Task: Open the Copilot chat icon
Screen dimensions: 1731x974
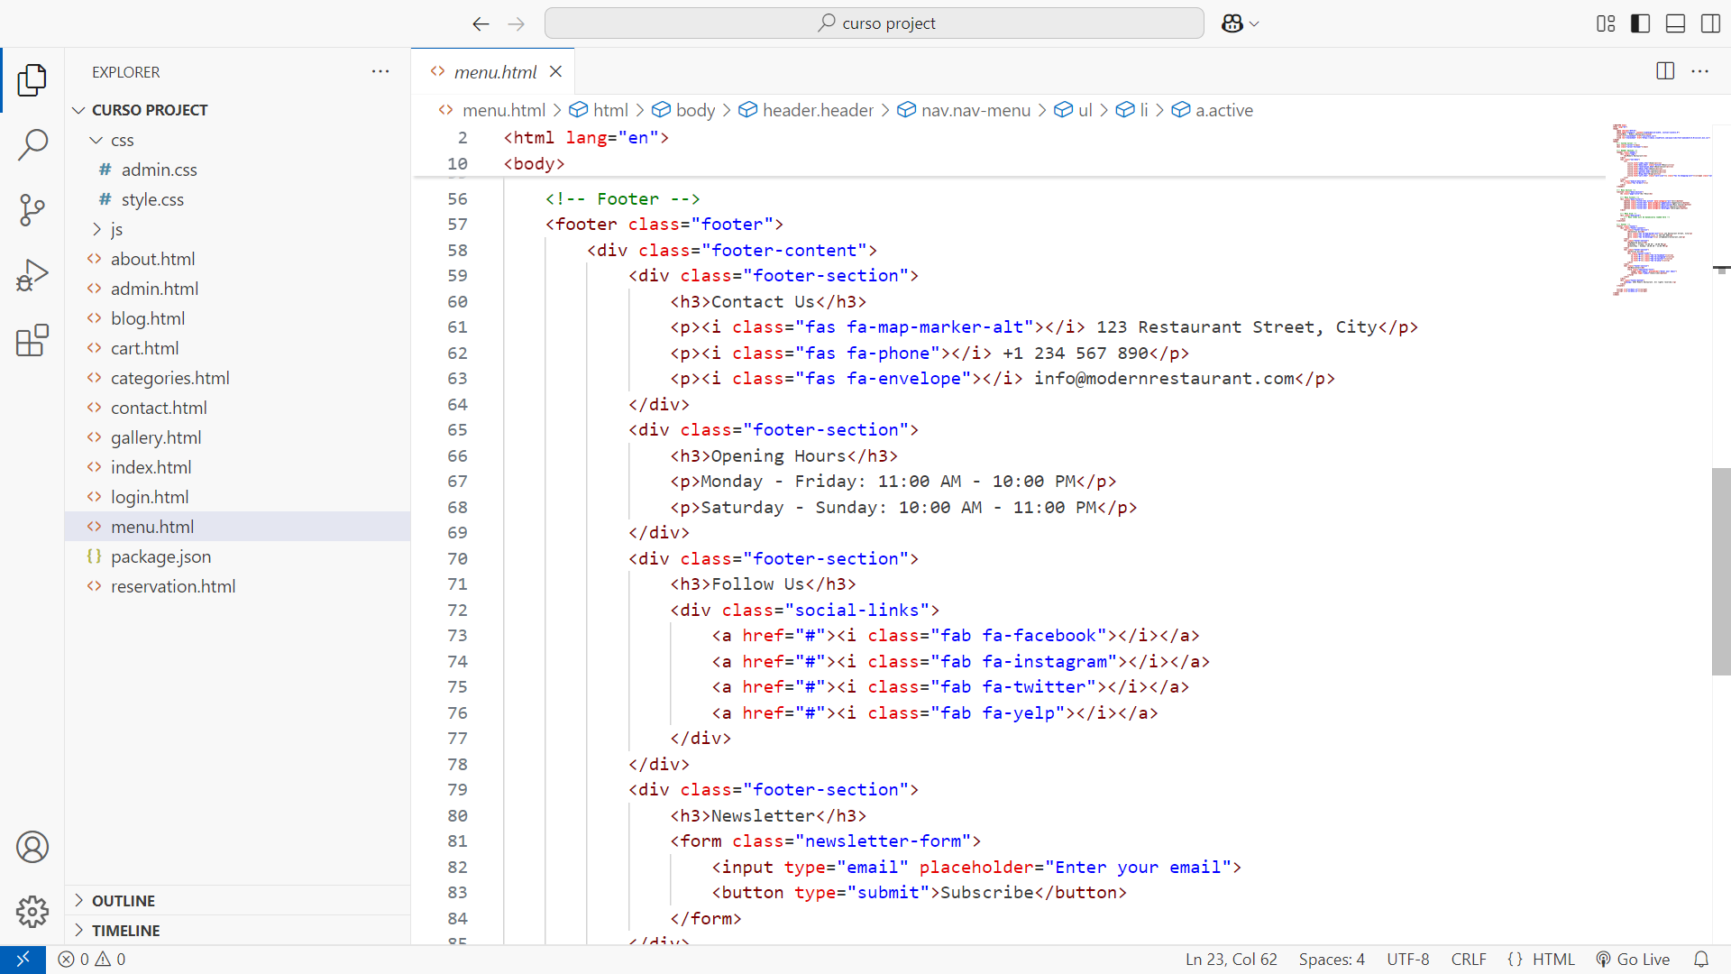Action: pos(1232,23)
